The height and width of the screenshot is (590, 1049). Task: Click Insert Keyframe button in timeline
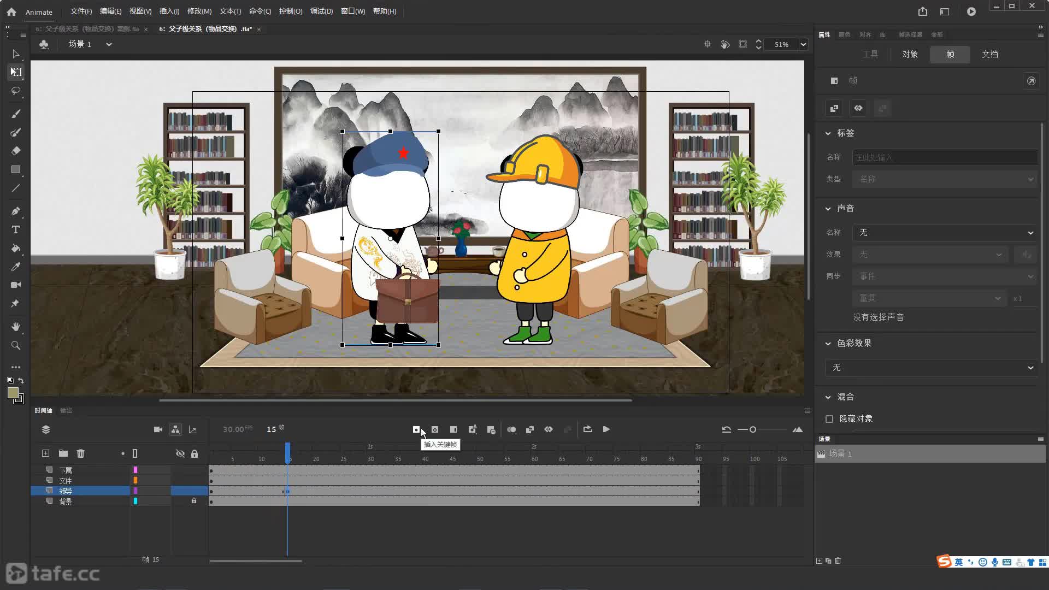coord(416,429)
